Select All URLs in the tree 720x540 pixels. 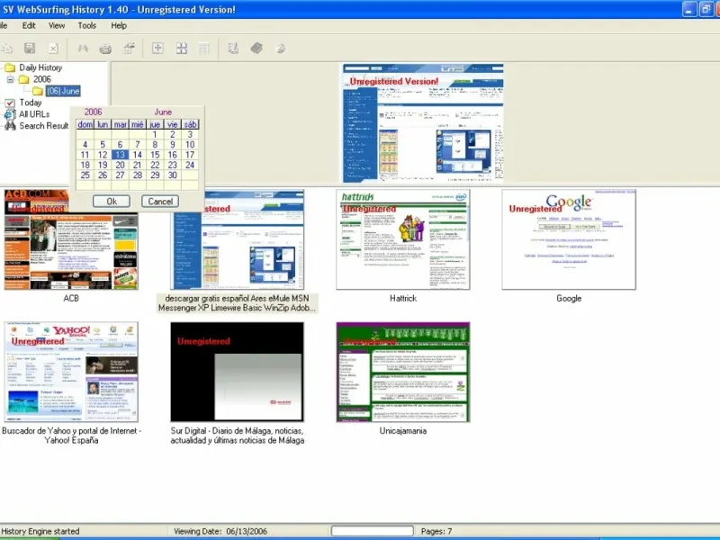(x=34, y=114)
